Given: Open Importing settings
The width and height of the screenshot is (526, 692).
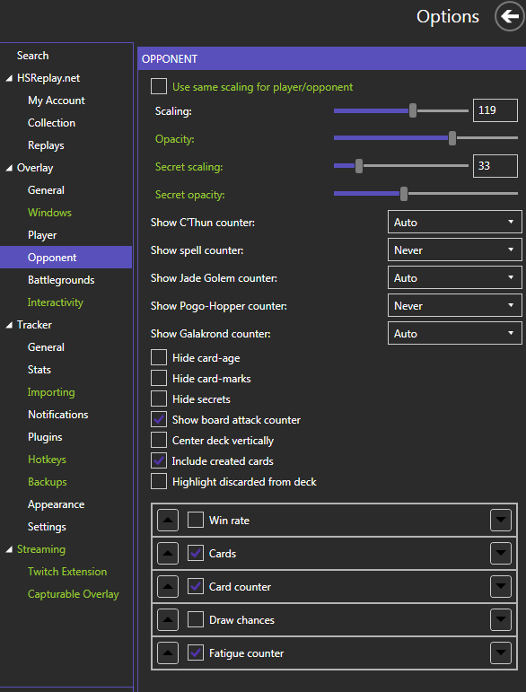Looking at the screenshot, I should tap(51, 392).
